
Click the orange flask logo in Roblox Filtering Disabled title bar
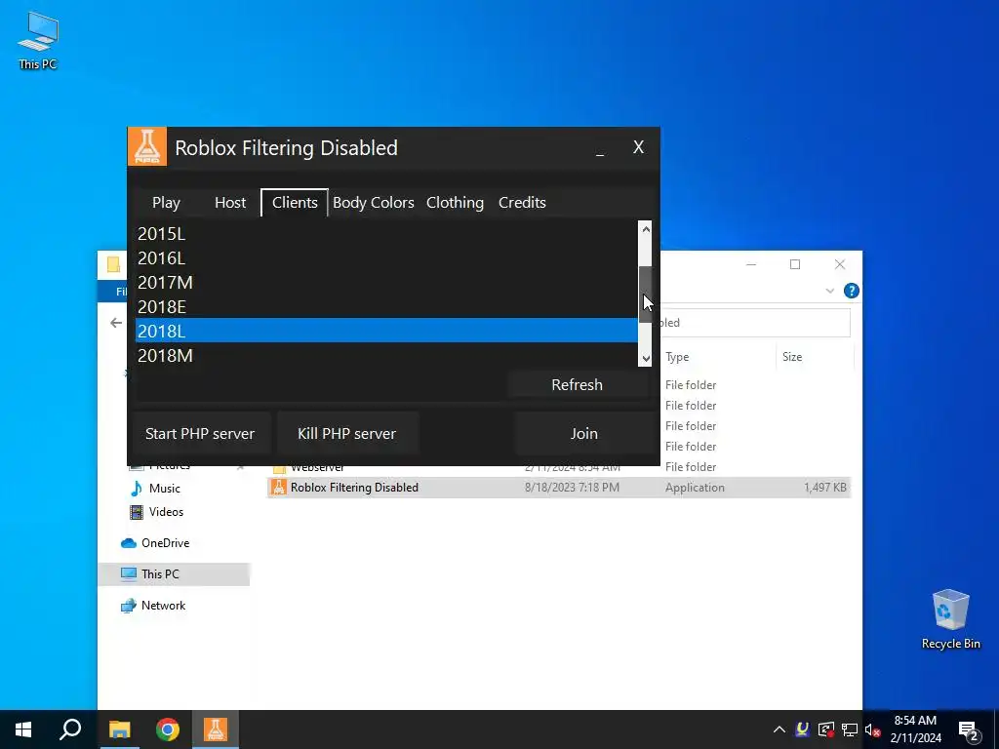pos(147,146)
